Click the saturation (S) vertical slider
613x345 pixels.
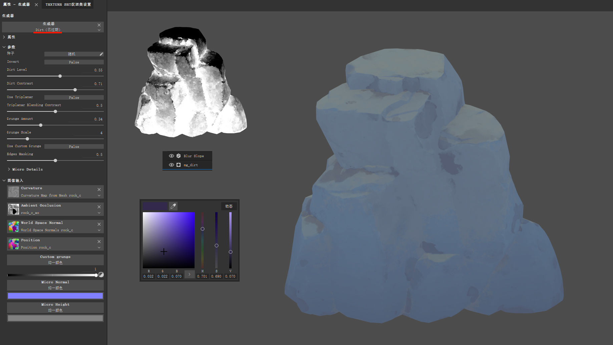[x=216, y=240]
